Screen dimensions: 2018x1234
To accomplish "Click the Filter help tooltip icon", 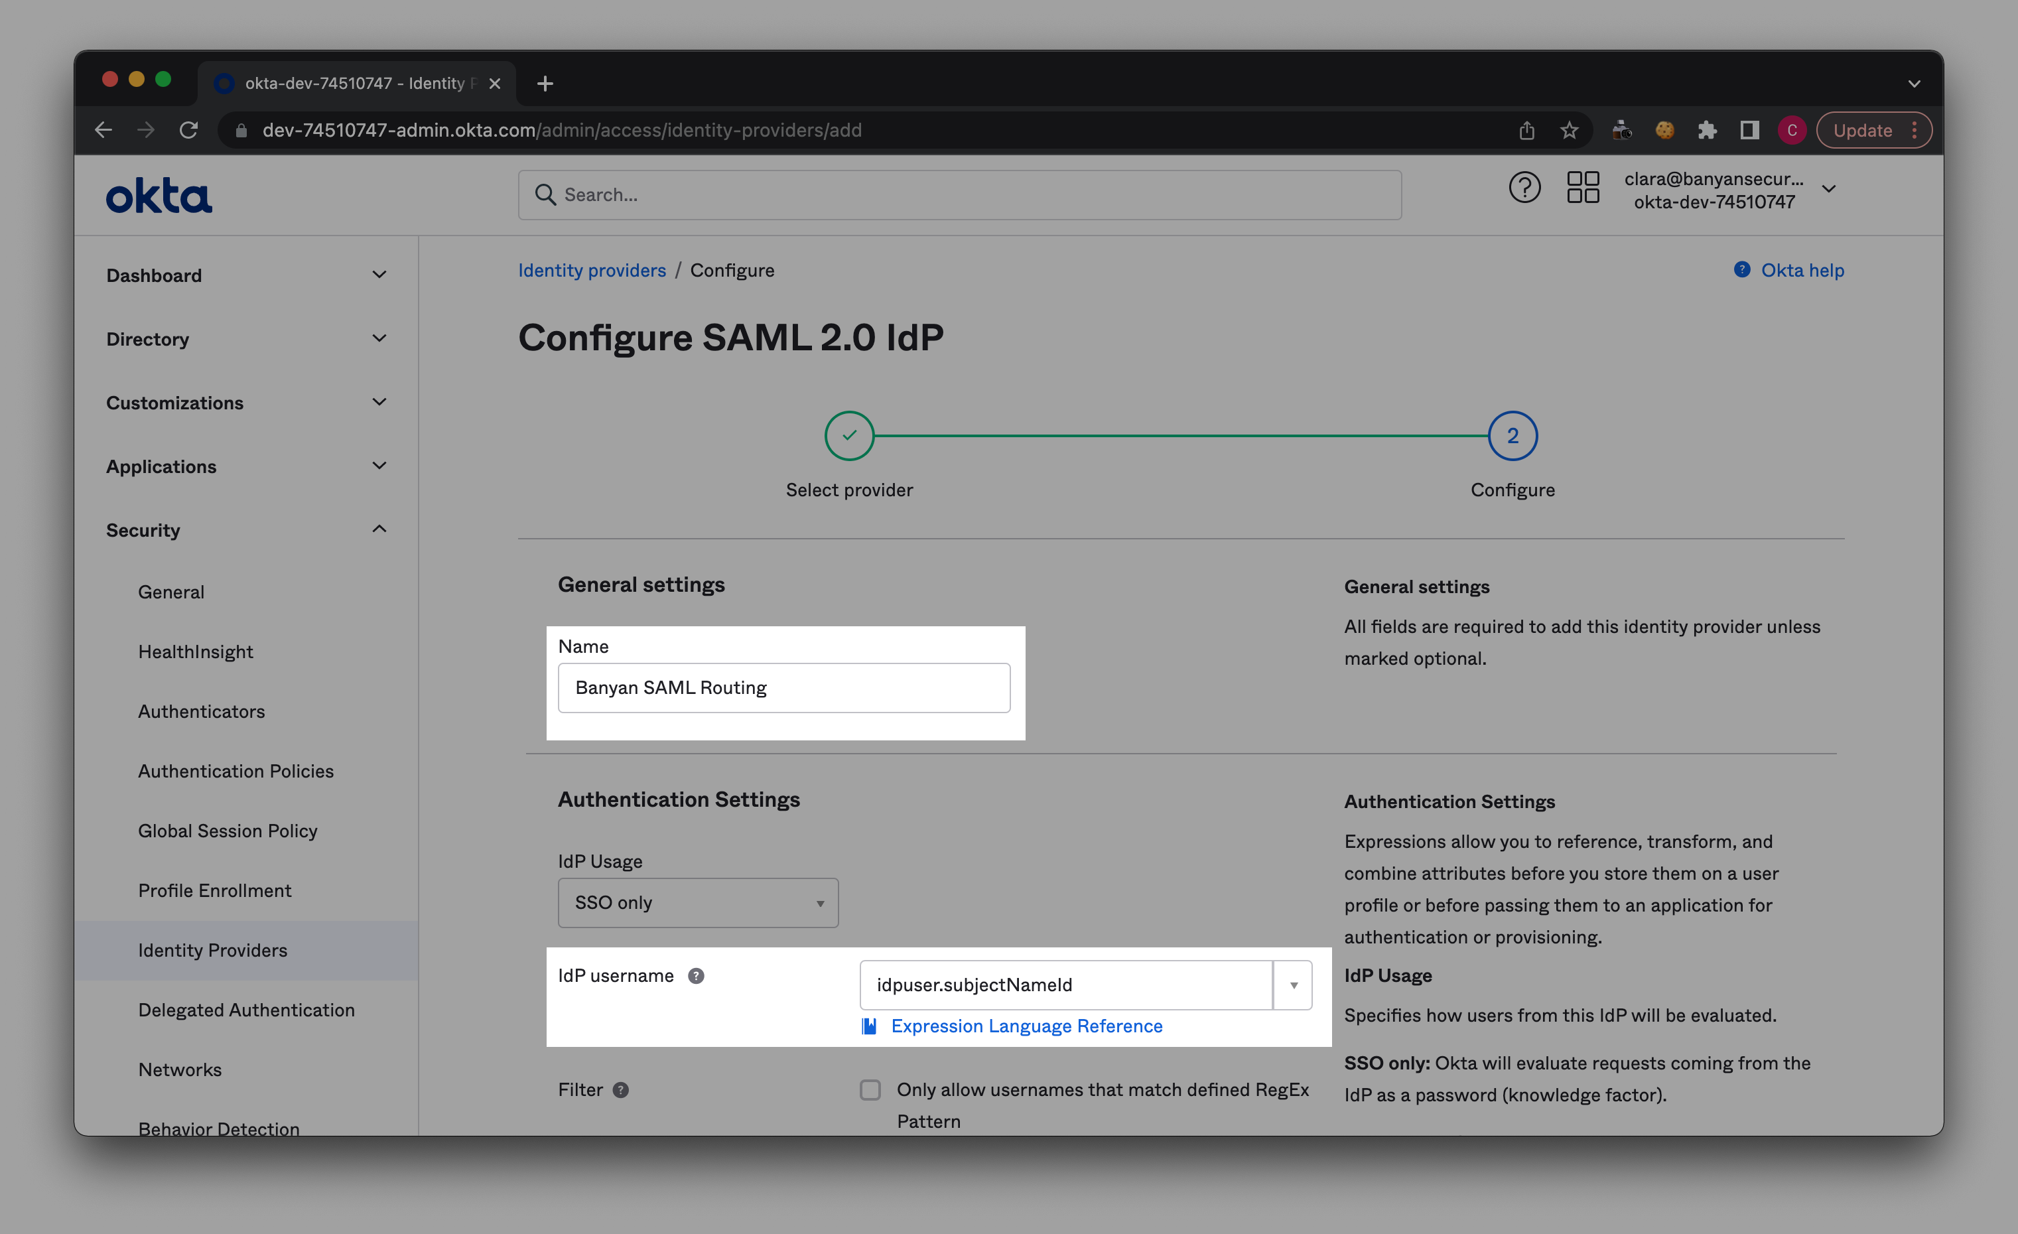I will click(x=621, y=1090).
